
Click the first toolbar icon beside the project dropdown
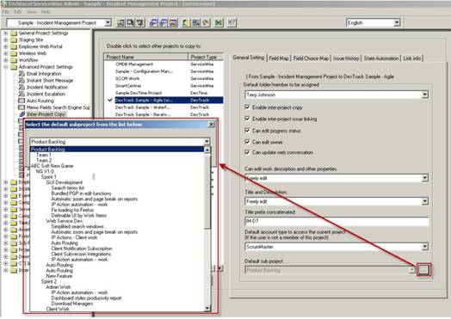click(x=120, y=22)
